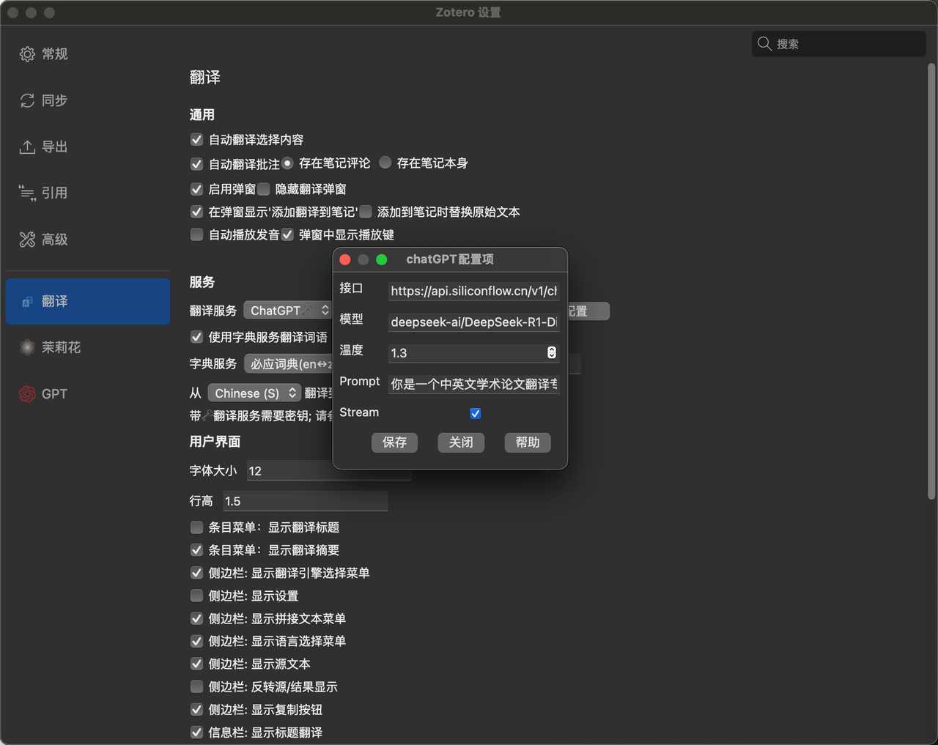Click partially hidden 配置 button behind dialog
Screen dimensions: 938x745
[588, 311]
